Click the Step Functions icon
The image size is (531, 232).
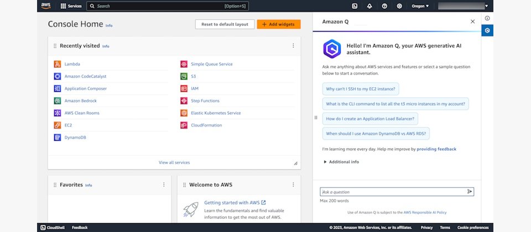(184, 101)
